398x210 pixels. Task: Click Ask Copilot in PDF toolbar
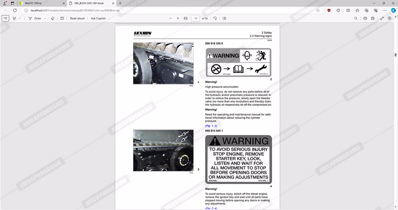[x=98, y=18]
